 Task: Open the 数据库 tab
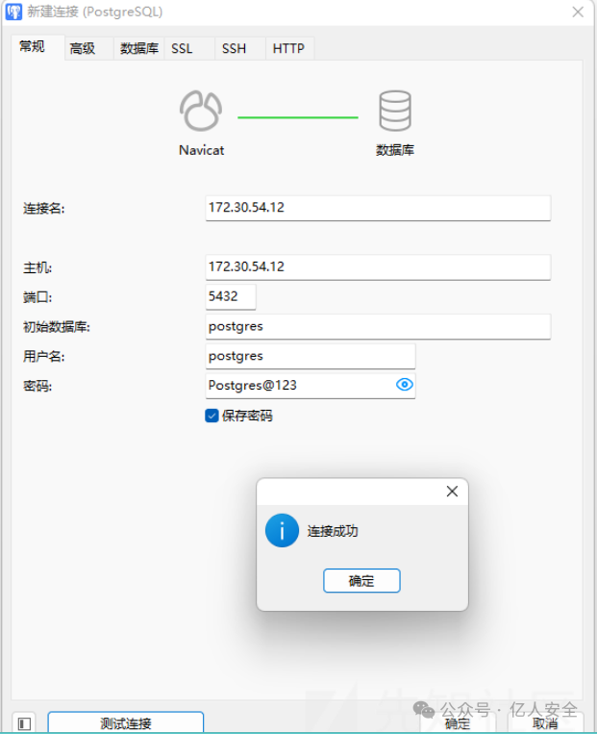[139, 48]
